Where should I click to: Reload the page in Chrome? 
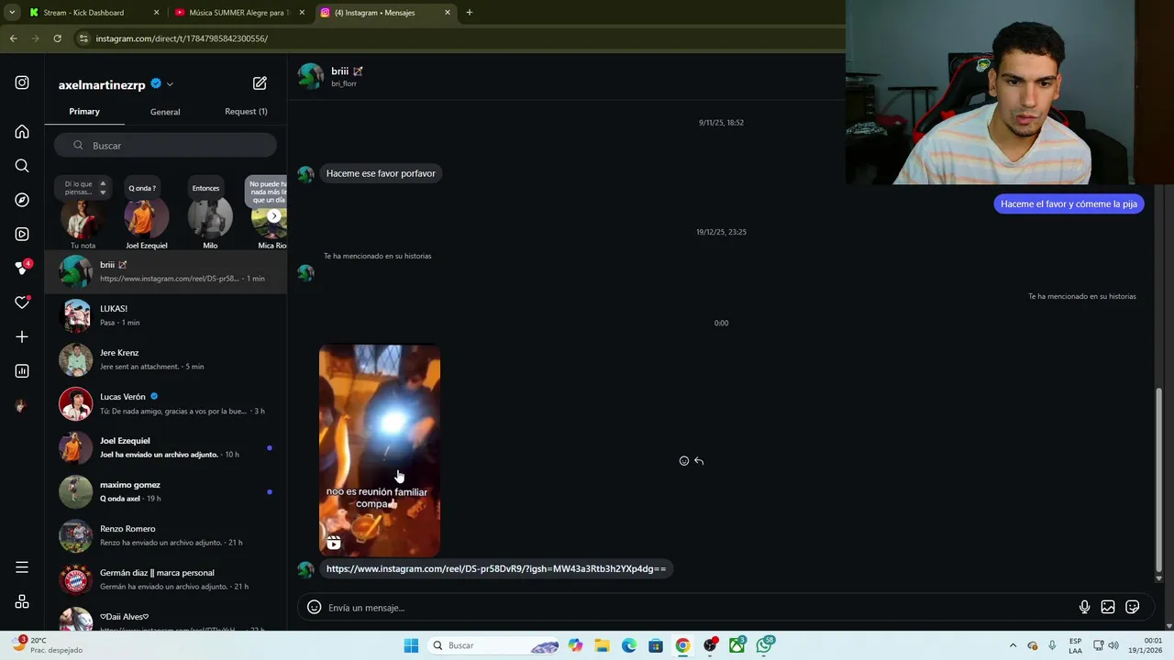[57, 38]
